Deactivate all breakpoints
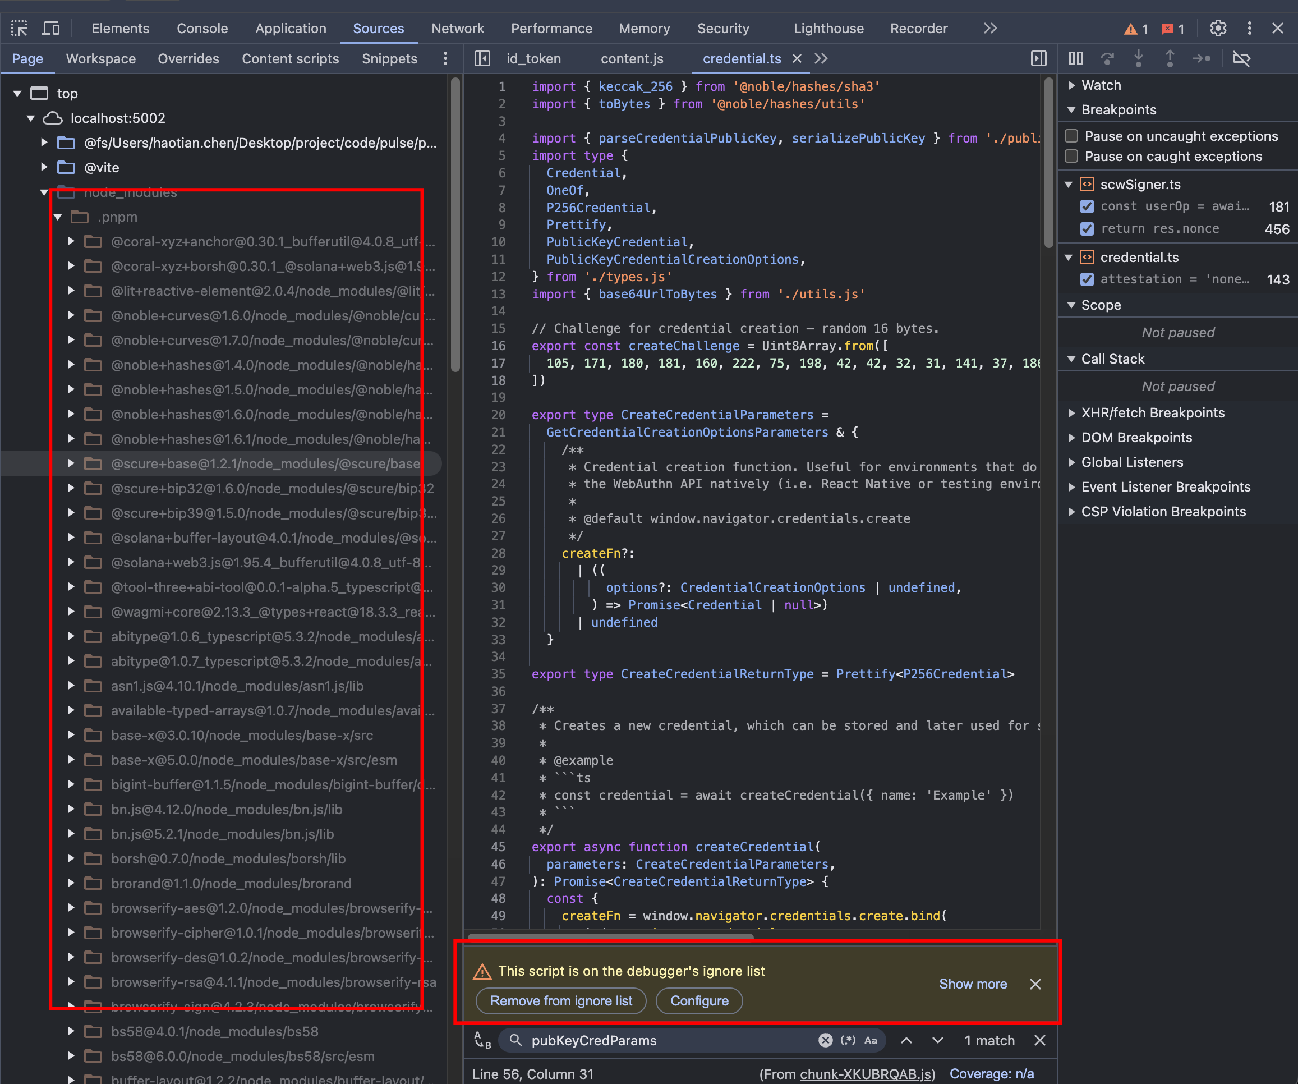The height and width of the screenshot is (1084, 1298). pos(1241,59)
